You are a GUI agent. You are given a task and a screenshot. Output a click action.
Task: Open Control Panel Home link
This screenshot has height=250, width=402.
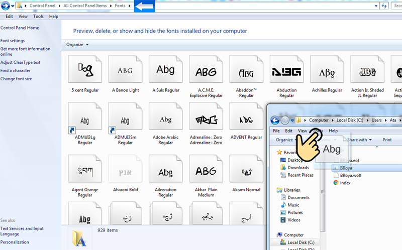[20, 28]
